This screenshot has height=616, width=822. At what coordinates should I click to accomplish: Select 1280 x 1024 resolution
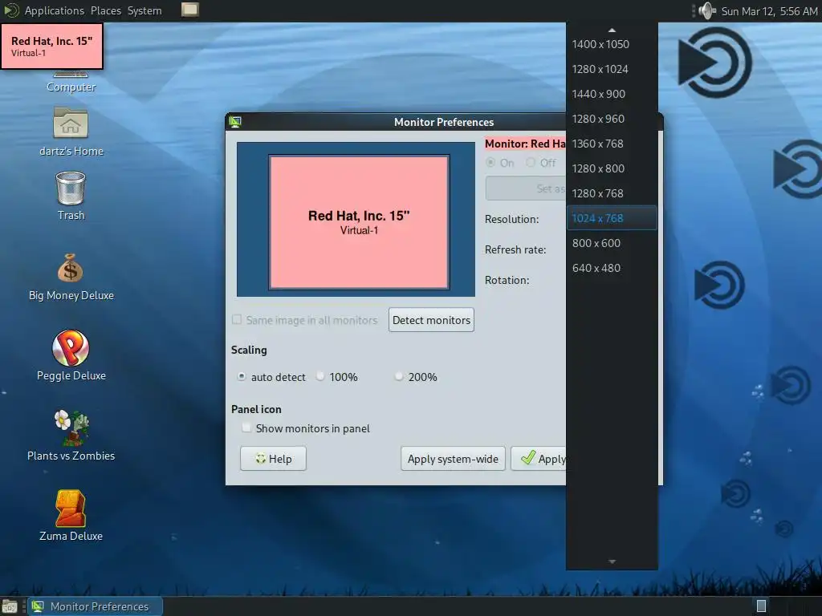coord(612,69)
